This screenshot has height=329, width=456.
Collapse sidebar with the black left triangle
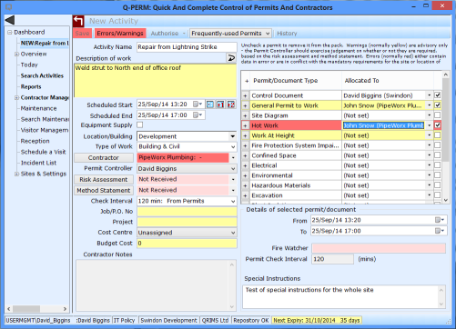[10, 20]
